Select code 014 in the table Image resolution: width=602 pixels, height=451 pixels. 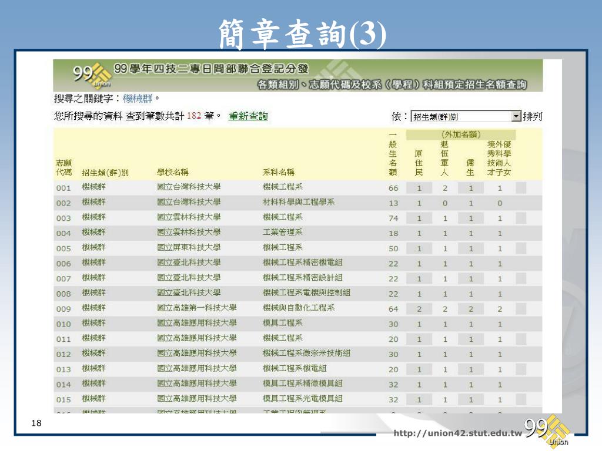pyautogui.click(x=63, y=384)
